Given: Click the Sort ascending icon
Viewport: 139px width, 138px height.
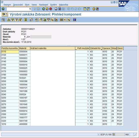Looking at the screenshot, I should (9, 20).
